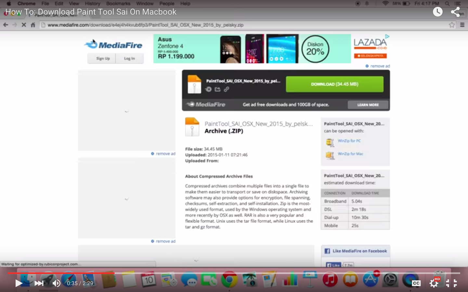The width and height of the screenshot is (468, 292).
Task: Copy the file link with the chain icon
Action: [x=227, y=89]
